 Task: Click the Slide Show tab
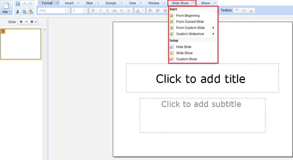(x=180, y=3)
